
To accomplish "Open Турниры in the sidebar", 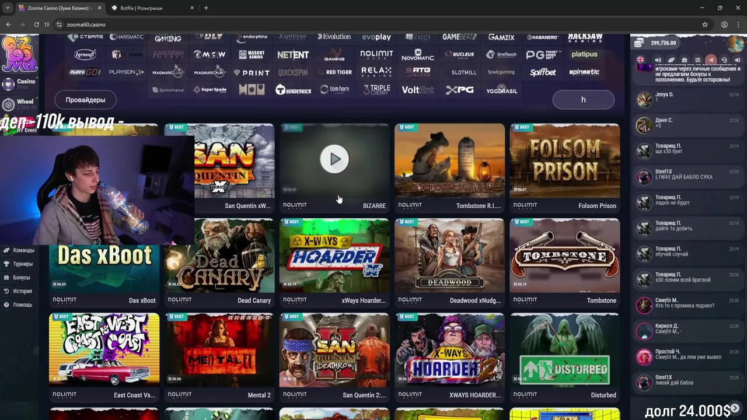I will tap(19, 264).
